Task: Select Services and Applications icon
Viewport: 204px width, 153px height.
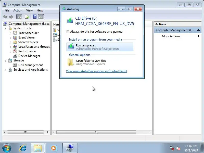Action: [x=10, y=70]
